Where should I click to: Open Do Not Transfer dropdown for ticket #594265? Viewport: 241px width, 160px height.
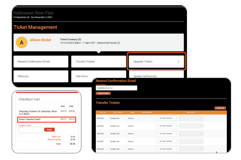(x=168, y=126)
